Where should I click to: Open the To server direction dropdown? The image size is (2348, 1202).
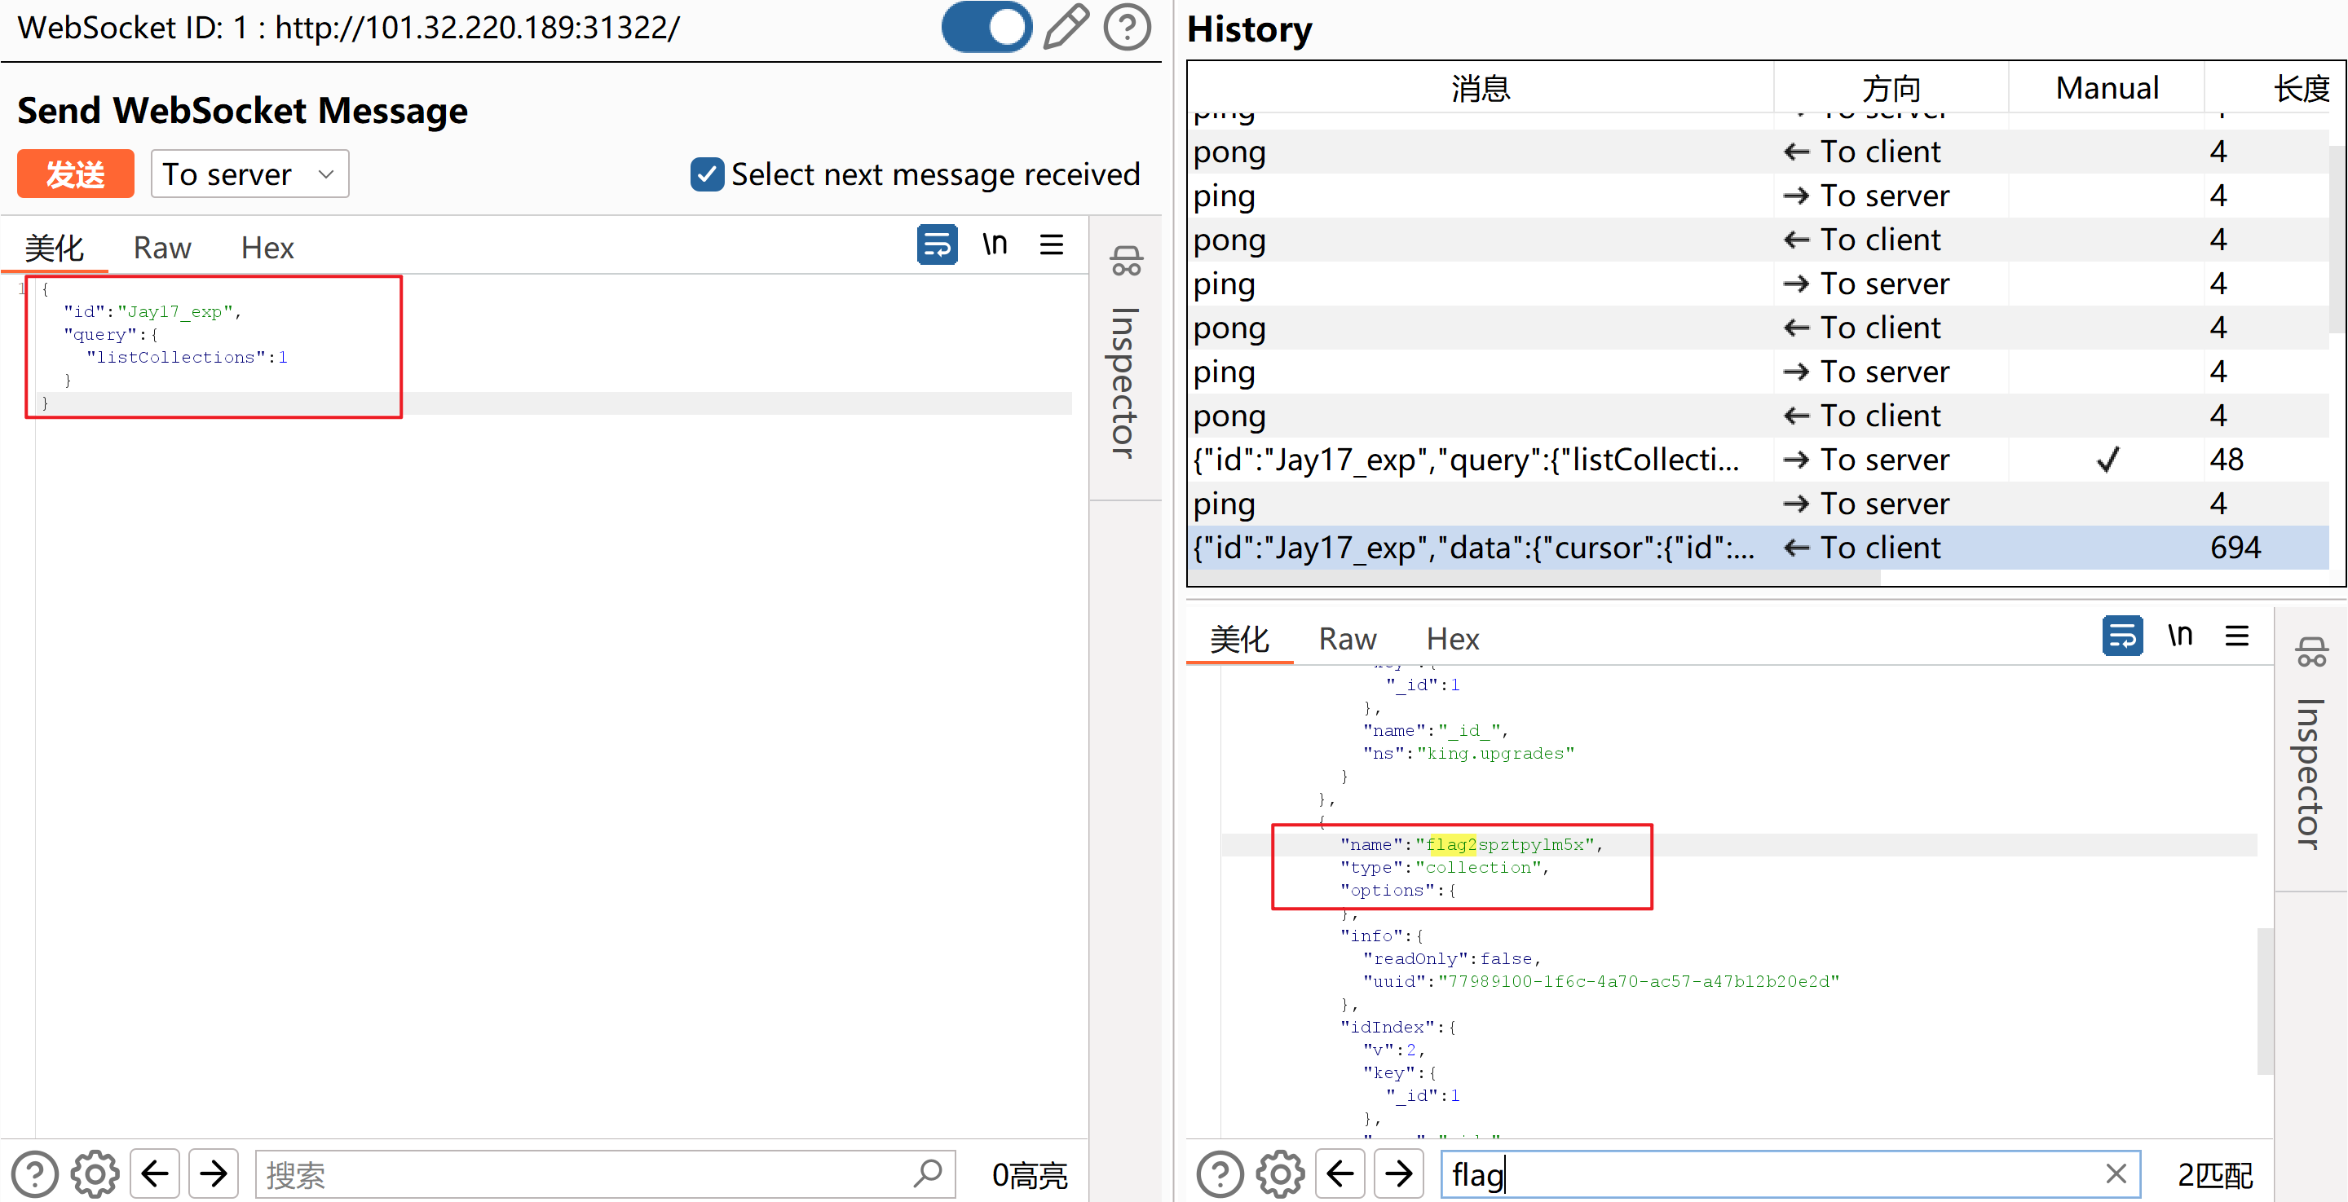249,173
